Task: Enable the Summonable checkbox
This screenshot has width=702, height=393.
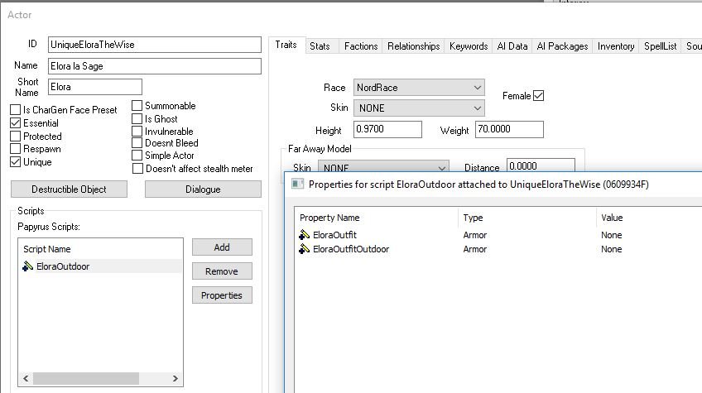Action: click(x=137, y=106)
